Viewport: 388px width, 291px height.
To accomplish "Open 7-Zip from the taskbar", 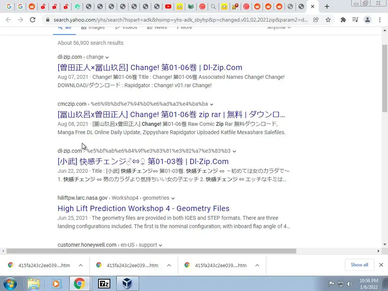I will pyautogui.click(x=104, y=284).
